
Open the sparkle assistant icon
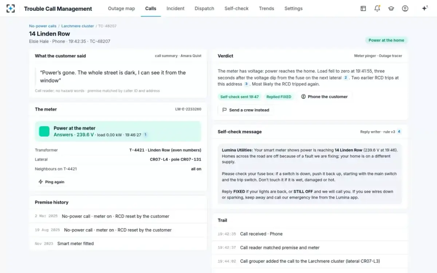(425, 8)
